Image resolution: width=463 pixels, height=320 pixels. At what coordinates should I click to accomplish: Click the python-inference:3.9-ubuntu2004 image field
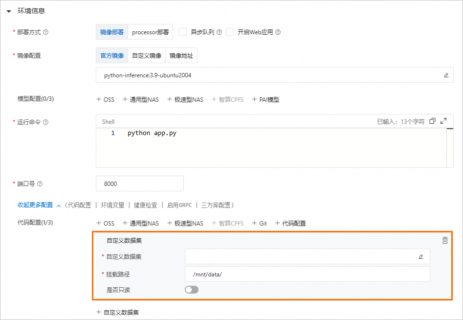click(x=275, y=75)
